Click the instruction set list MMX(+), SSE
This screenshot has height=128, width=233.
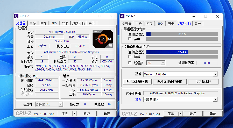pos(74,68)
